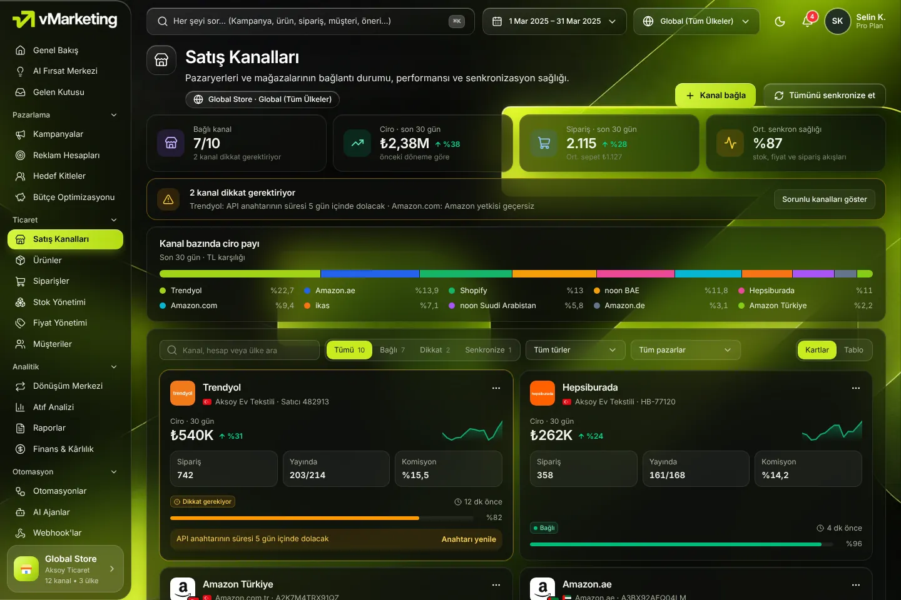Viewport: 901px width, 600px height.
Task: Click the Kanal bağla button
Action: point(715,96)
